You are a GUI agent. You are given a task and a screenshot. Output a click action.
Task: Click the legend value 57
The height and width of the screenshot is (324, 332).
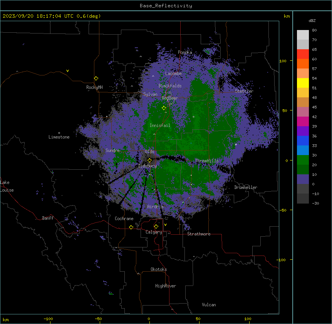tap(314, 69)
